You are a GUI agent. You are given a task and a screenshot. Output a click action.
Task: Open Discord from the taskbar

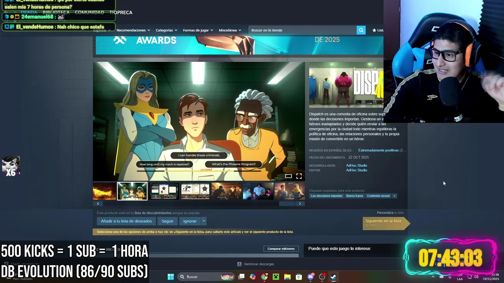310,277
